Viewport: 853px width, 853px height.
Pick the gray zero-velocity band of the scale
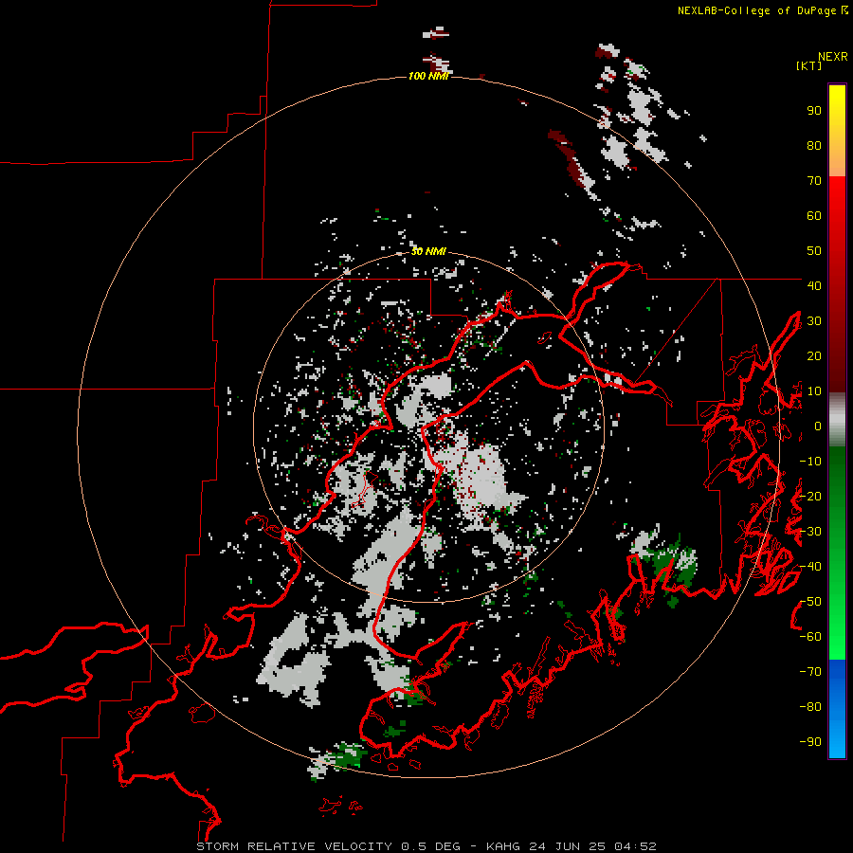click(x=837, y=420)
